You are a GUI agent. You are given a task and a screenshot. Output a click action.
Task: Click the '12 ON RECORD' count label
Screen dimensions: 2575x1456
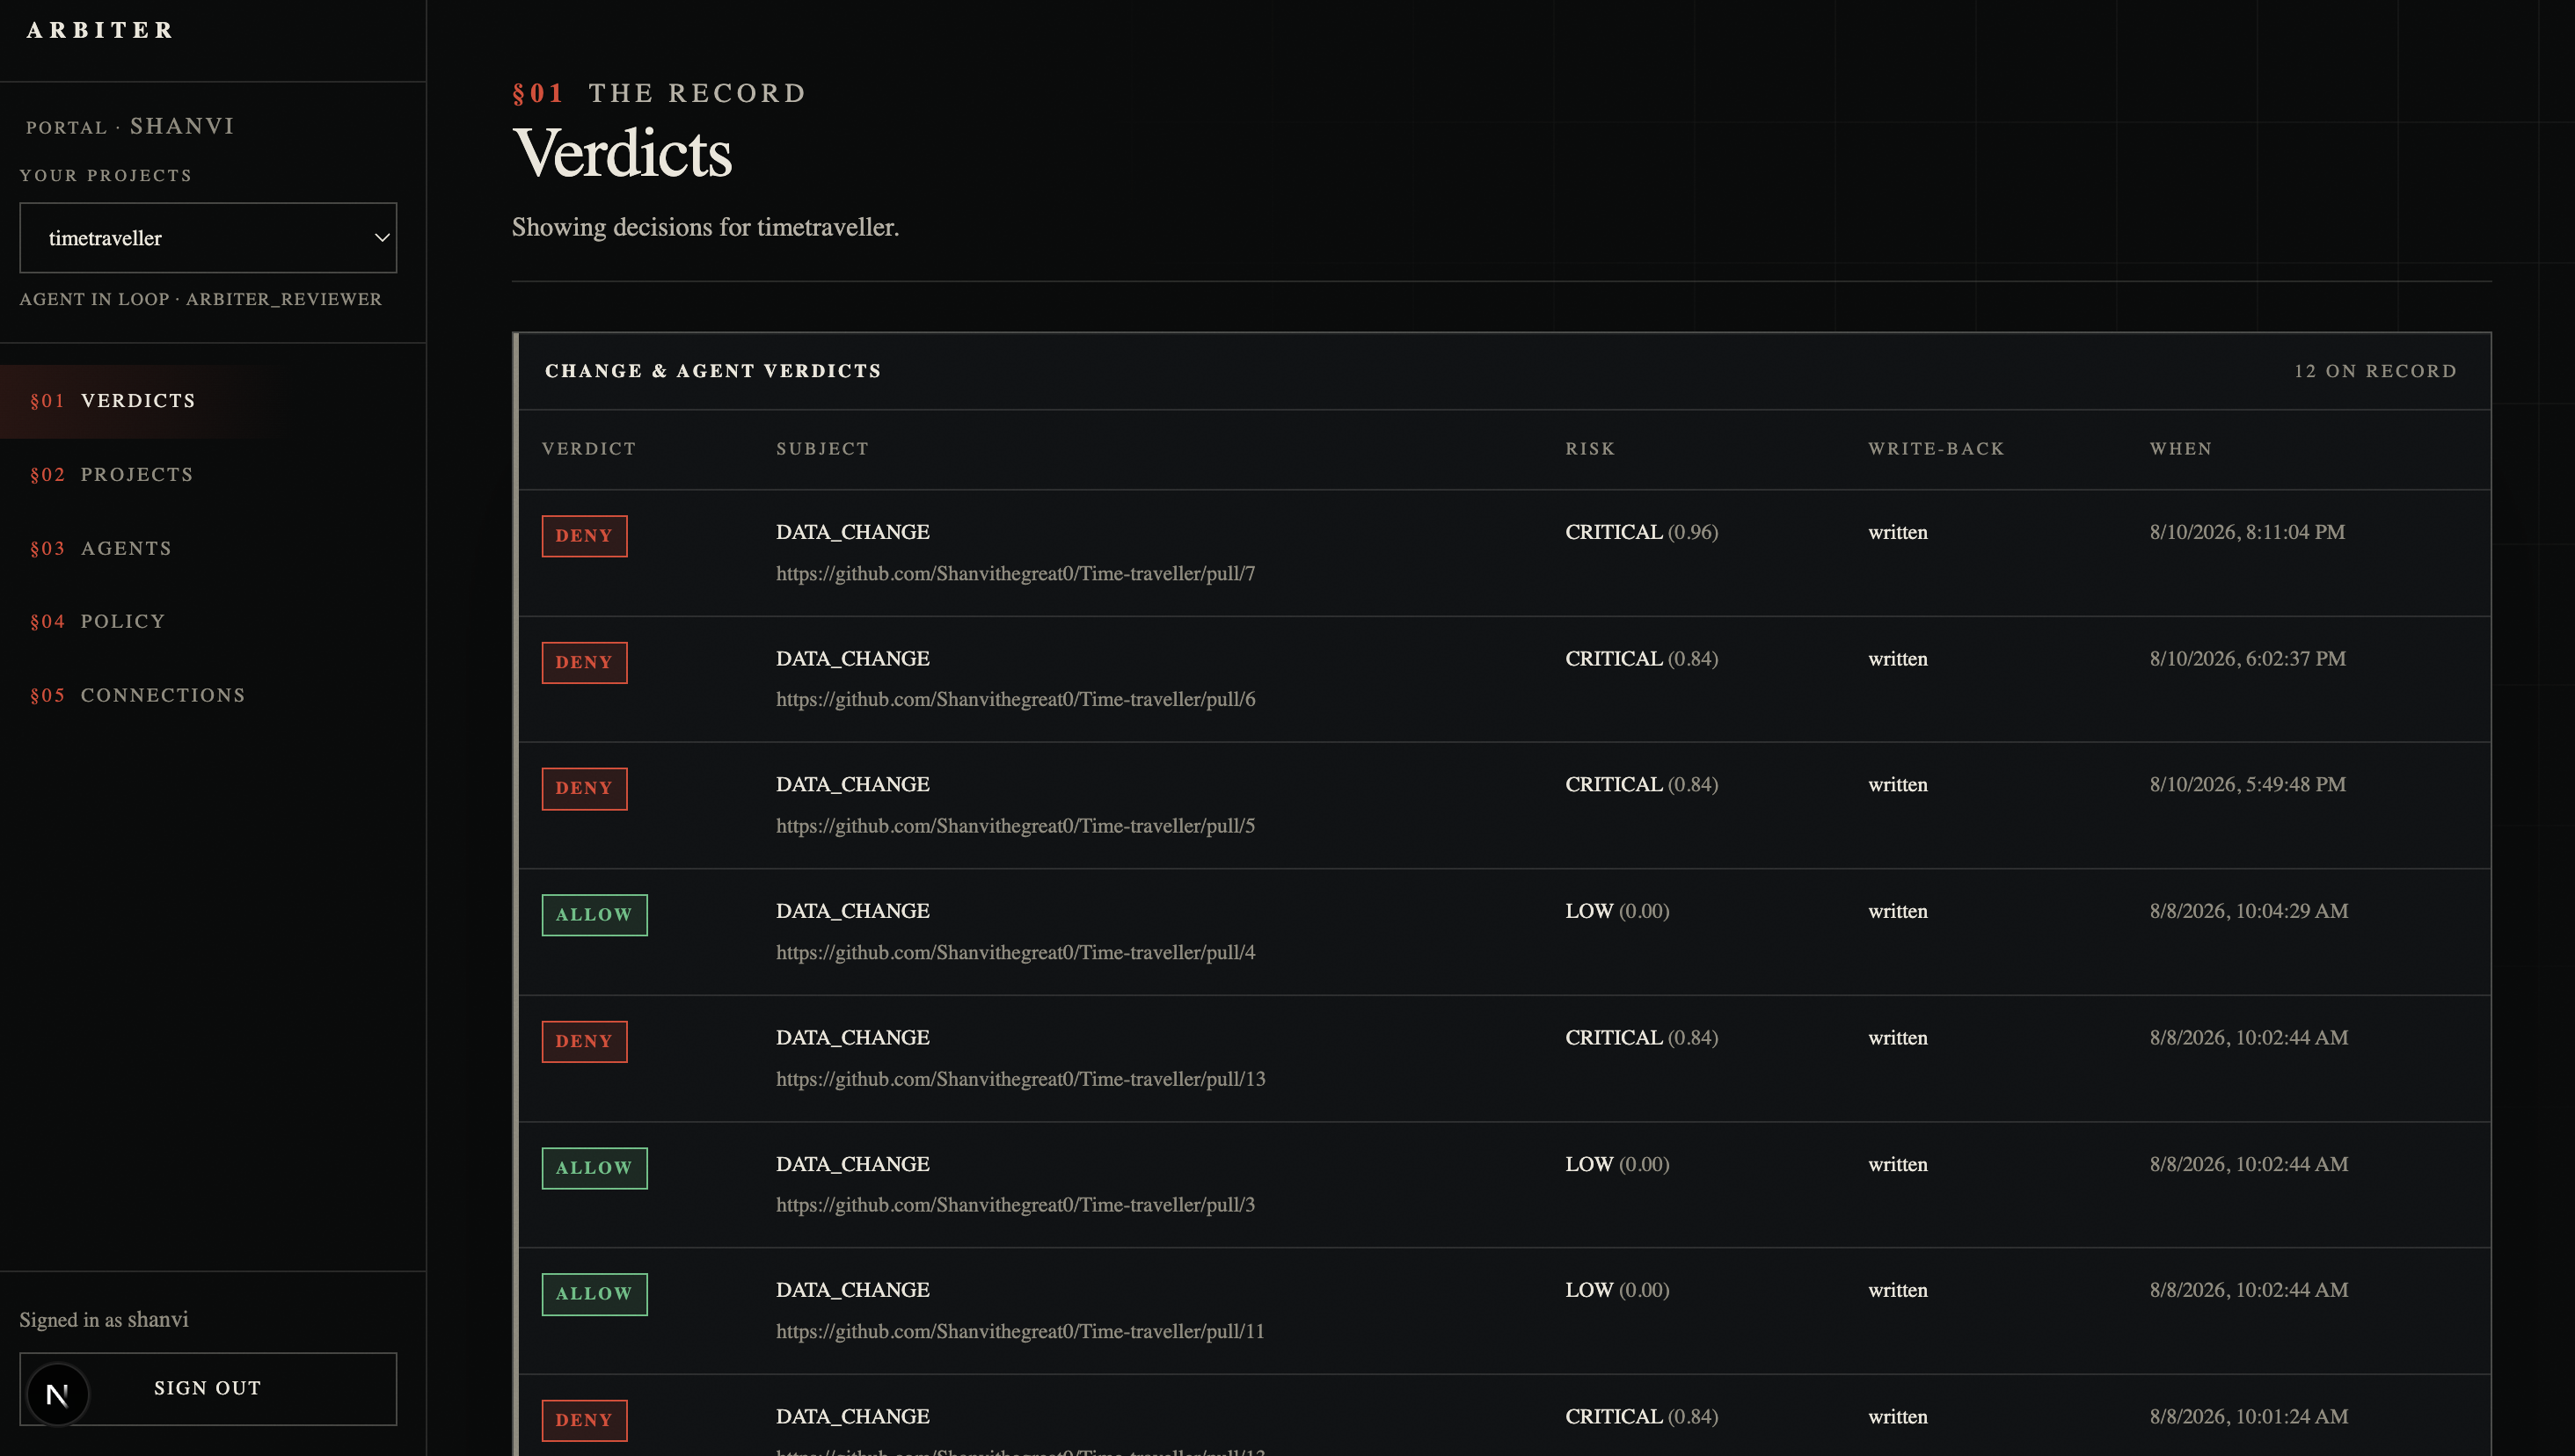click(x=2375, y=371)
